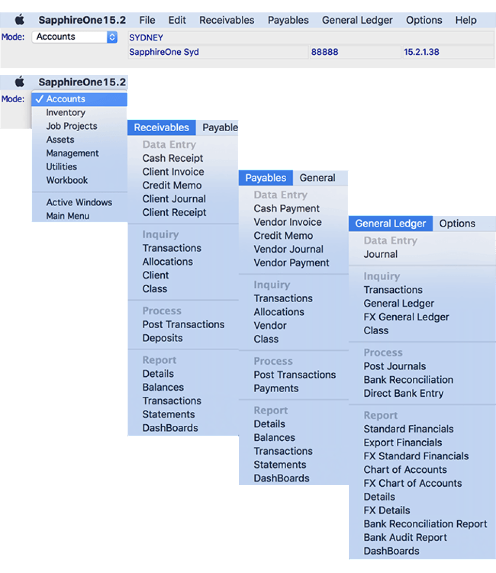Image resolution: width=496 pixels, height=573 pixels.
Task: Open Receivables in the top menu bar
Action: [x=227, y=20]
